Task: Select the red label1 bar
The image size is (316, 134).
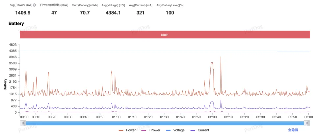Action: tap(165, 34)
